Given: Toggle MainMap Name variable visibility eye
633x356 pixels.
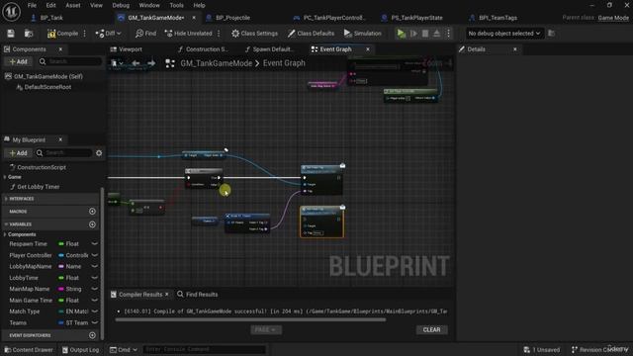Looking at the screenshot, I should (x=95, y=289).
